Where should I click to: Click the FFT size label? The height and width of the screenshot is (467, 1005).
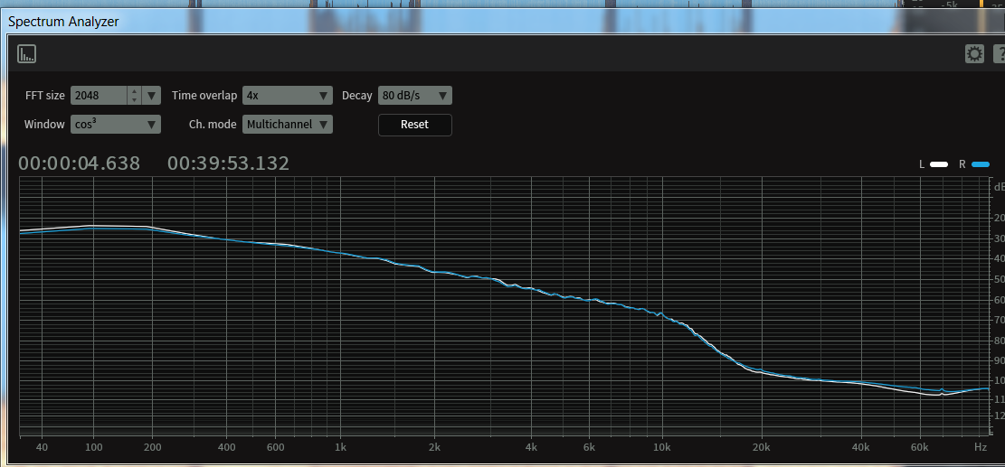point(45,96)
